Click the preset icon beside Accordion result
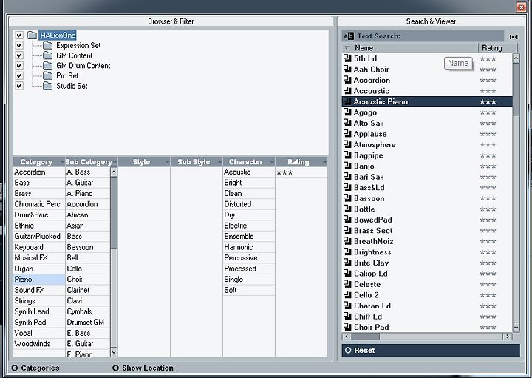The image size is (532, 378). [x=347, y=80]
